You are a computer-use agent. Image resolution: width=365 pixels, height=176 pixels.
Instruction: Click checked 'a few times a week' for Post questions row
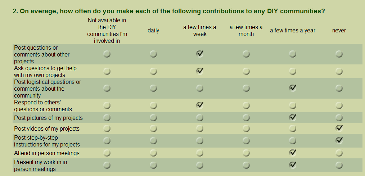[200, 54]
